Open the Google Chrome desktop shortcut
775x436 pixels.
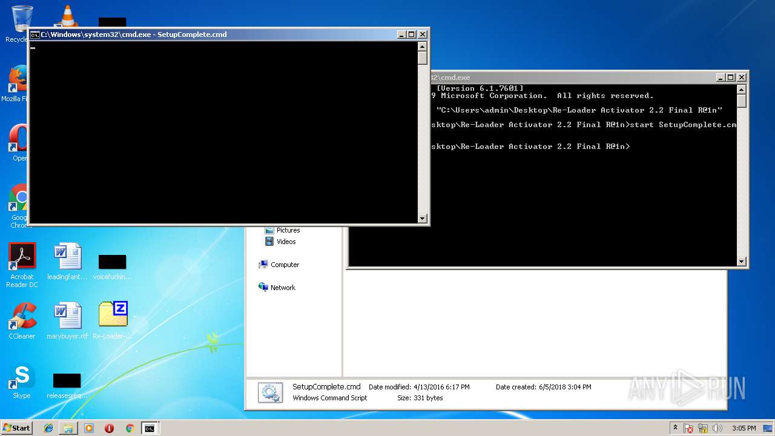coord(18,206)
